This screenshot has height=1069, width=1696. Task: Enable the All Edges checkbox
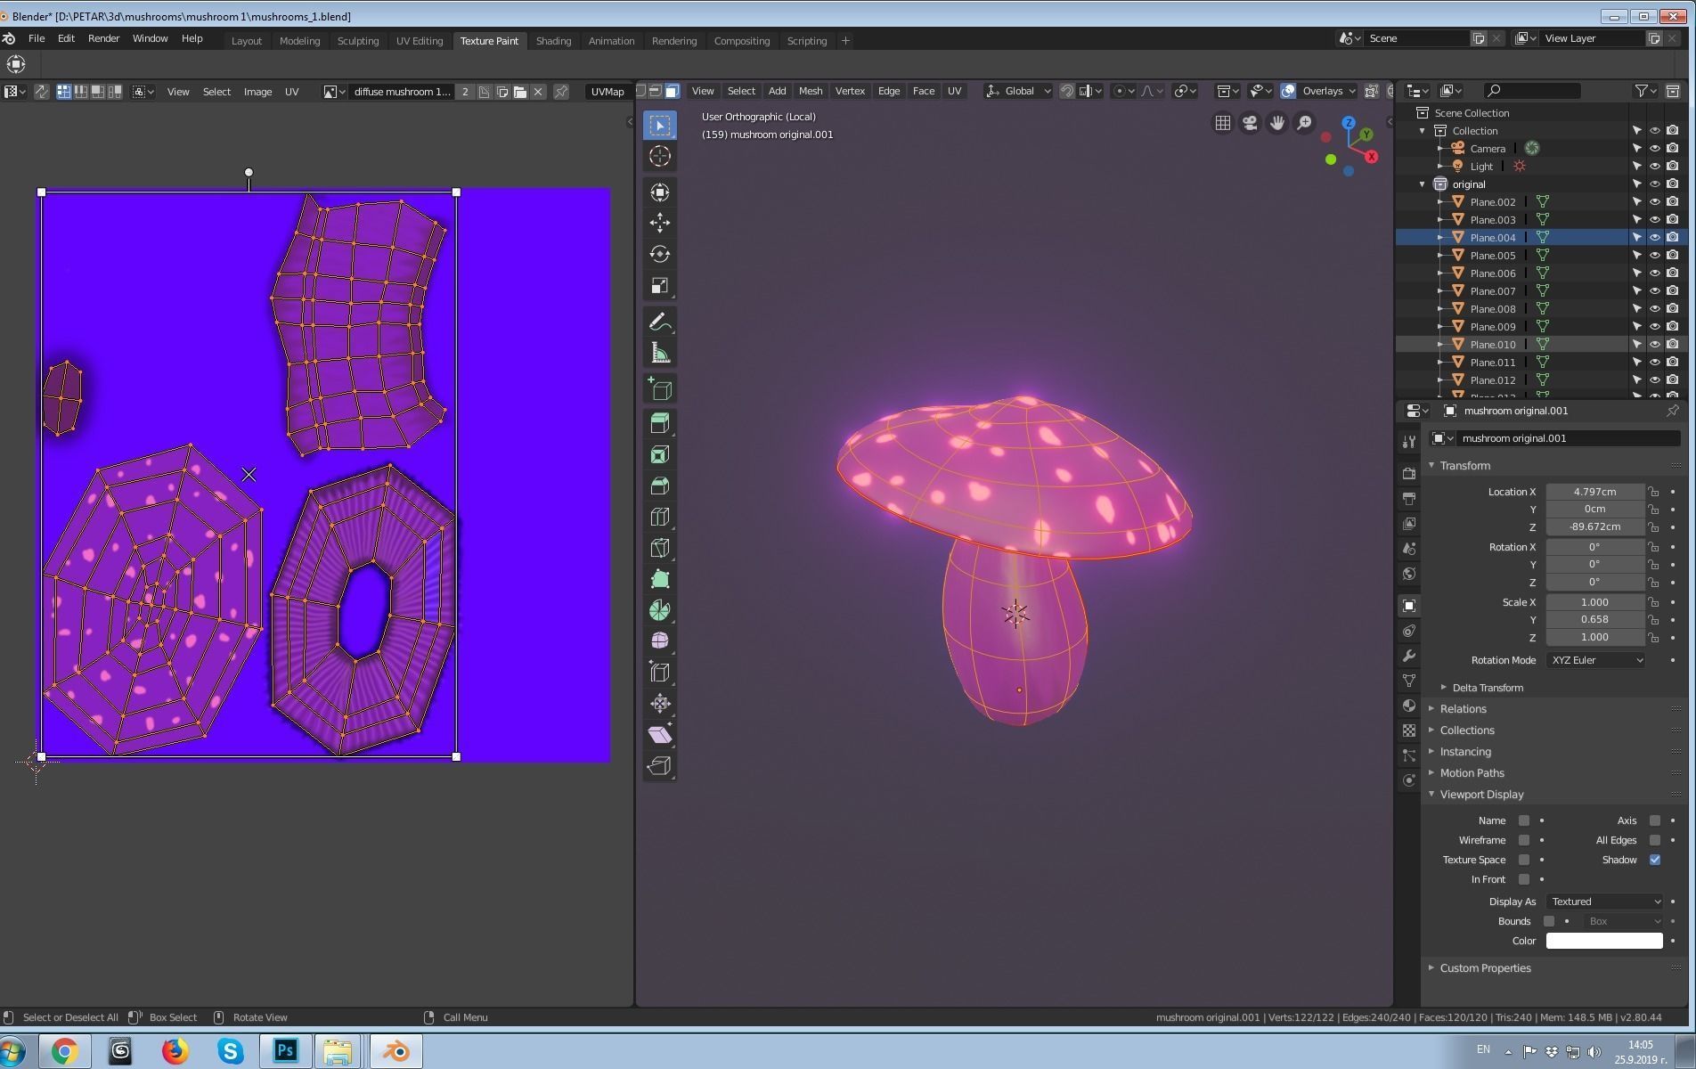point(1655,840)
